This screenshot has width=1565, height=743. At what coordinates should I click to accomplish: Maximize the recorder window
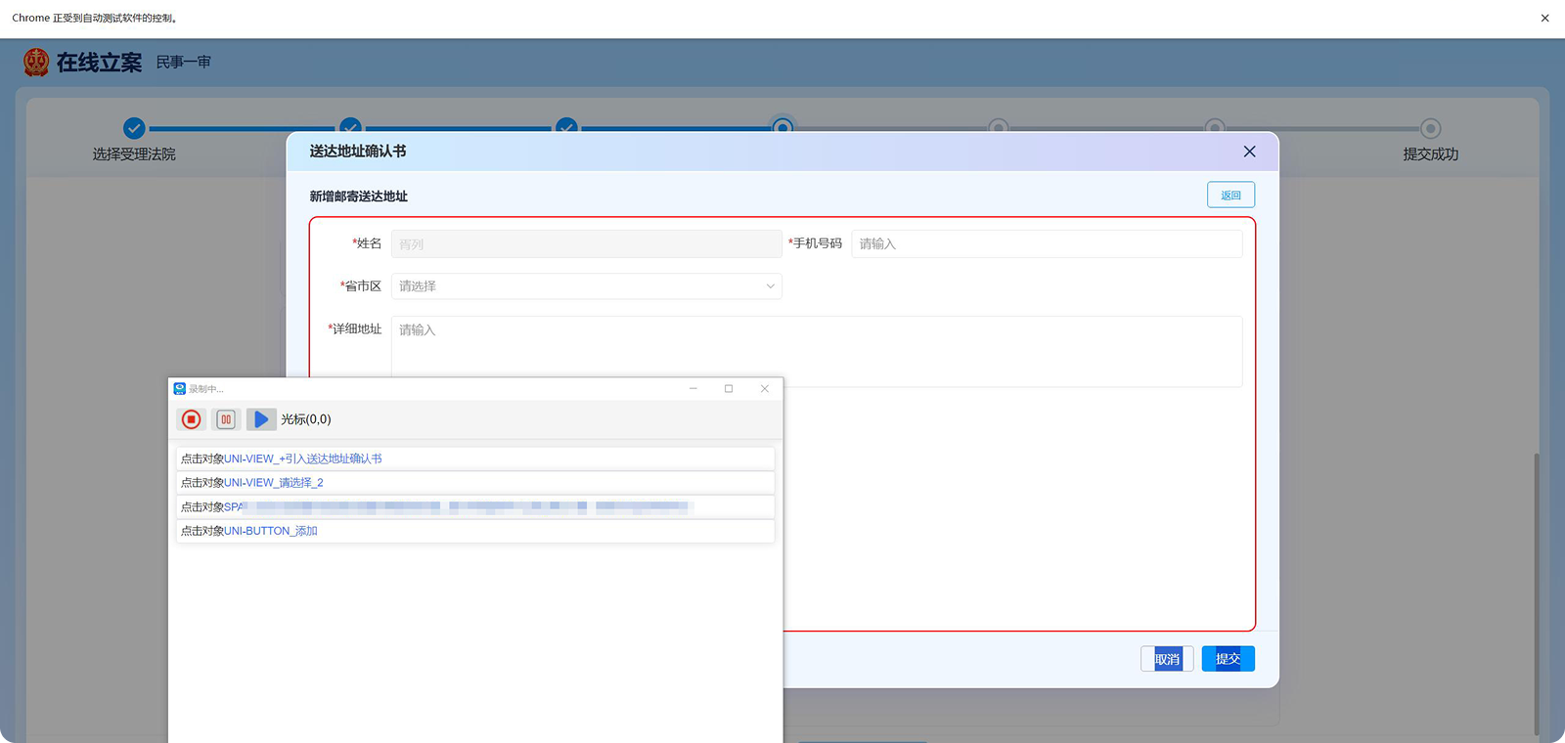pyautogui.click(x=729, y=389)
